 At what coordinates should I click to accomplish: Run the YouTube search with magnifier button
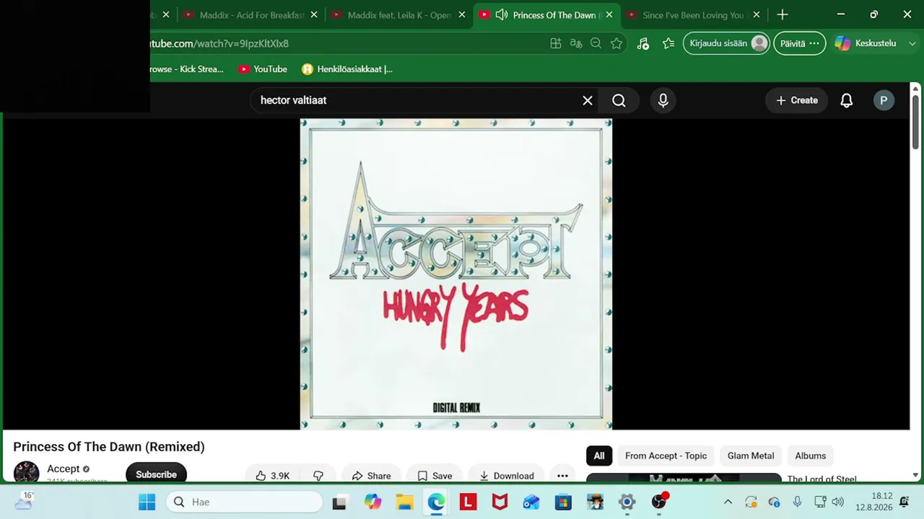[x=619, y=101]
